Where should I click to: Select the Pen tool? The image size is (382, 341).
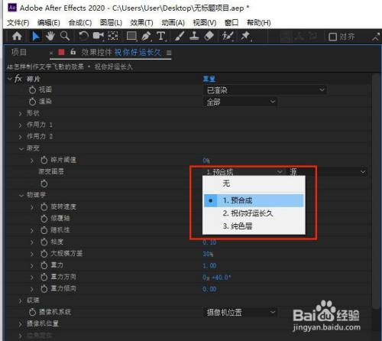[146, 36]
